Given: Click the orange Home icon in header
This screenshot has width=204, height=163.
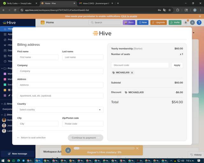Looking at the screenshot, I should click(x=42, y=23).
